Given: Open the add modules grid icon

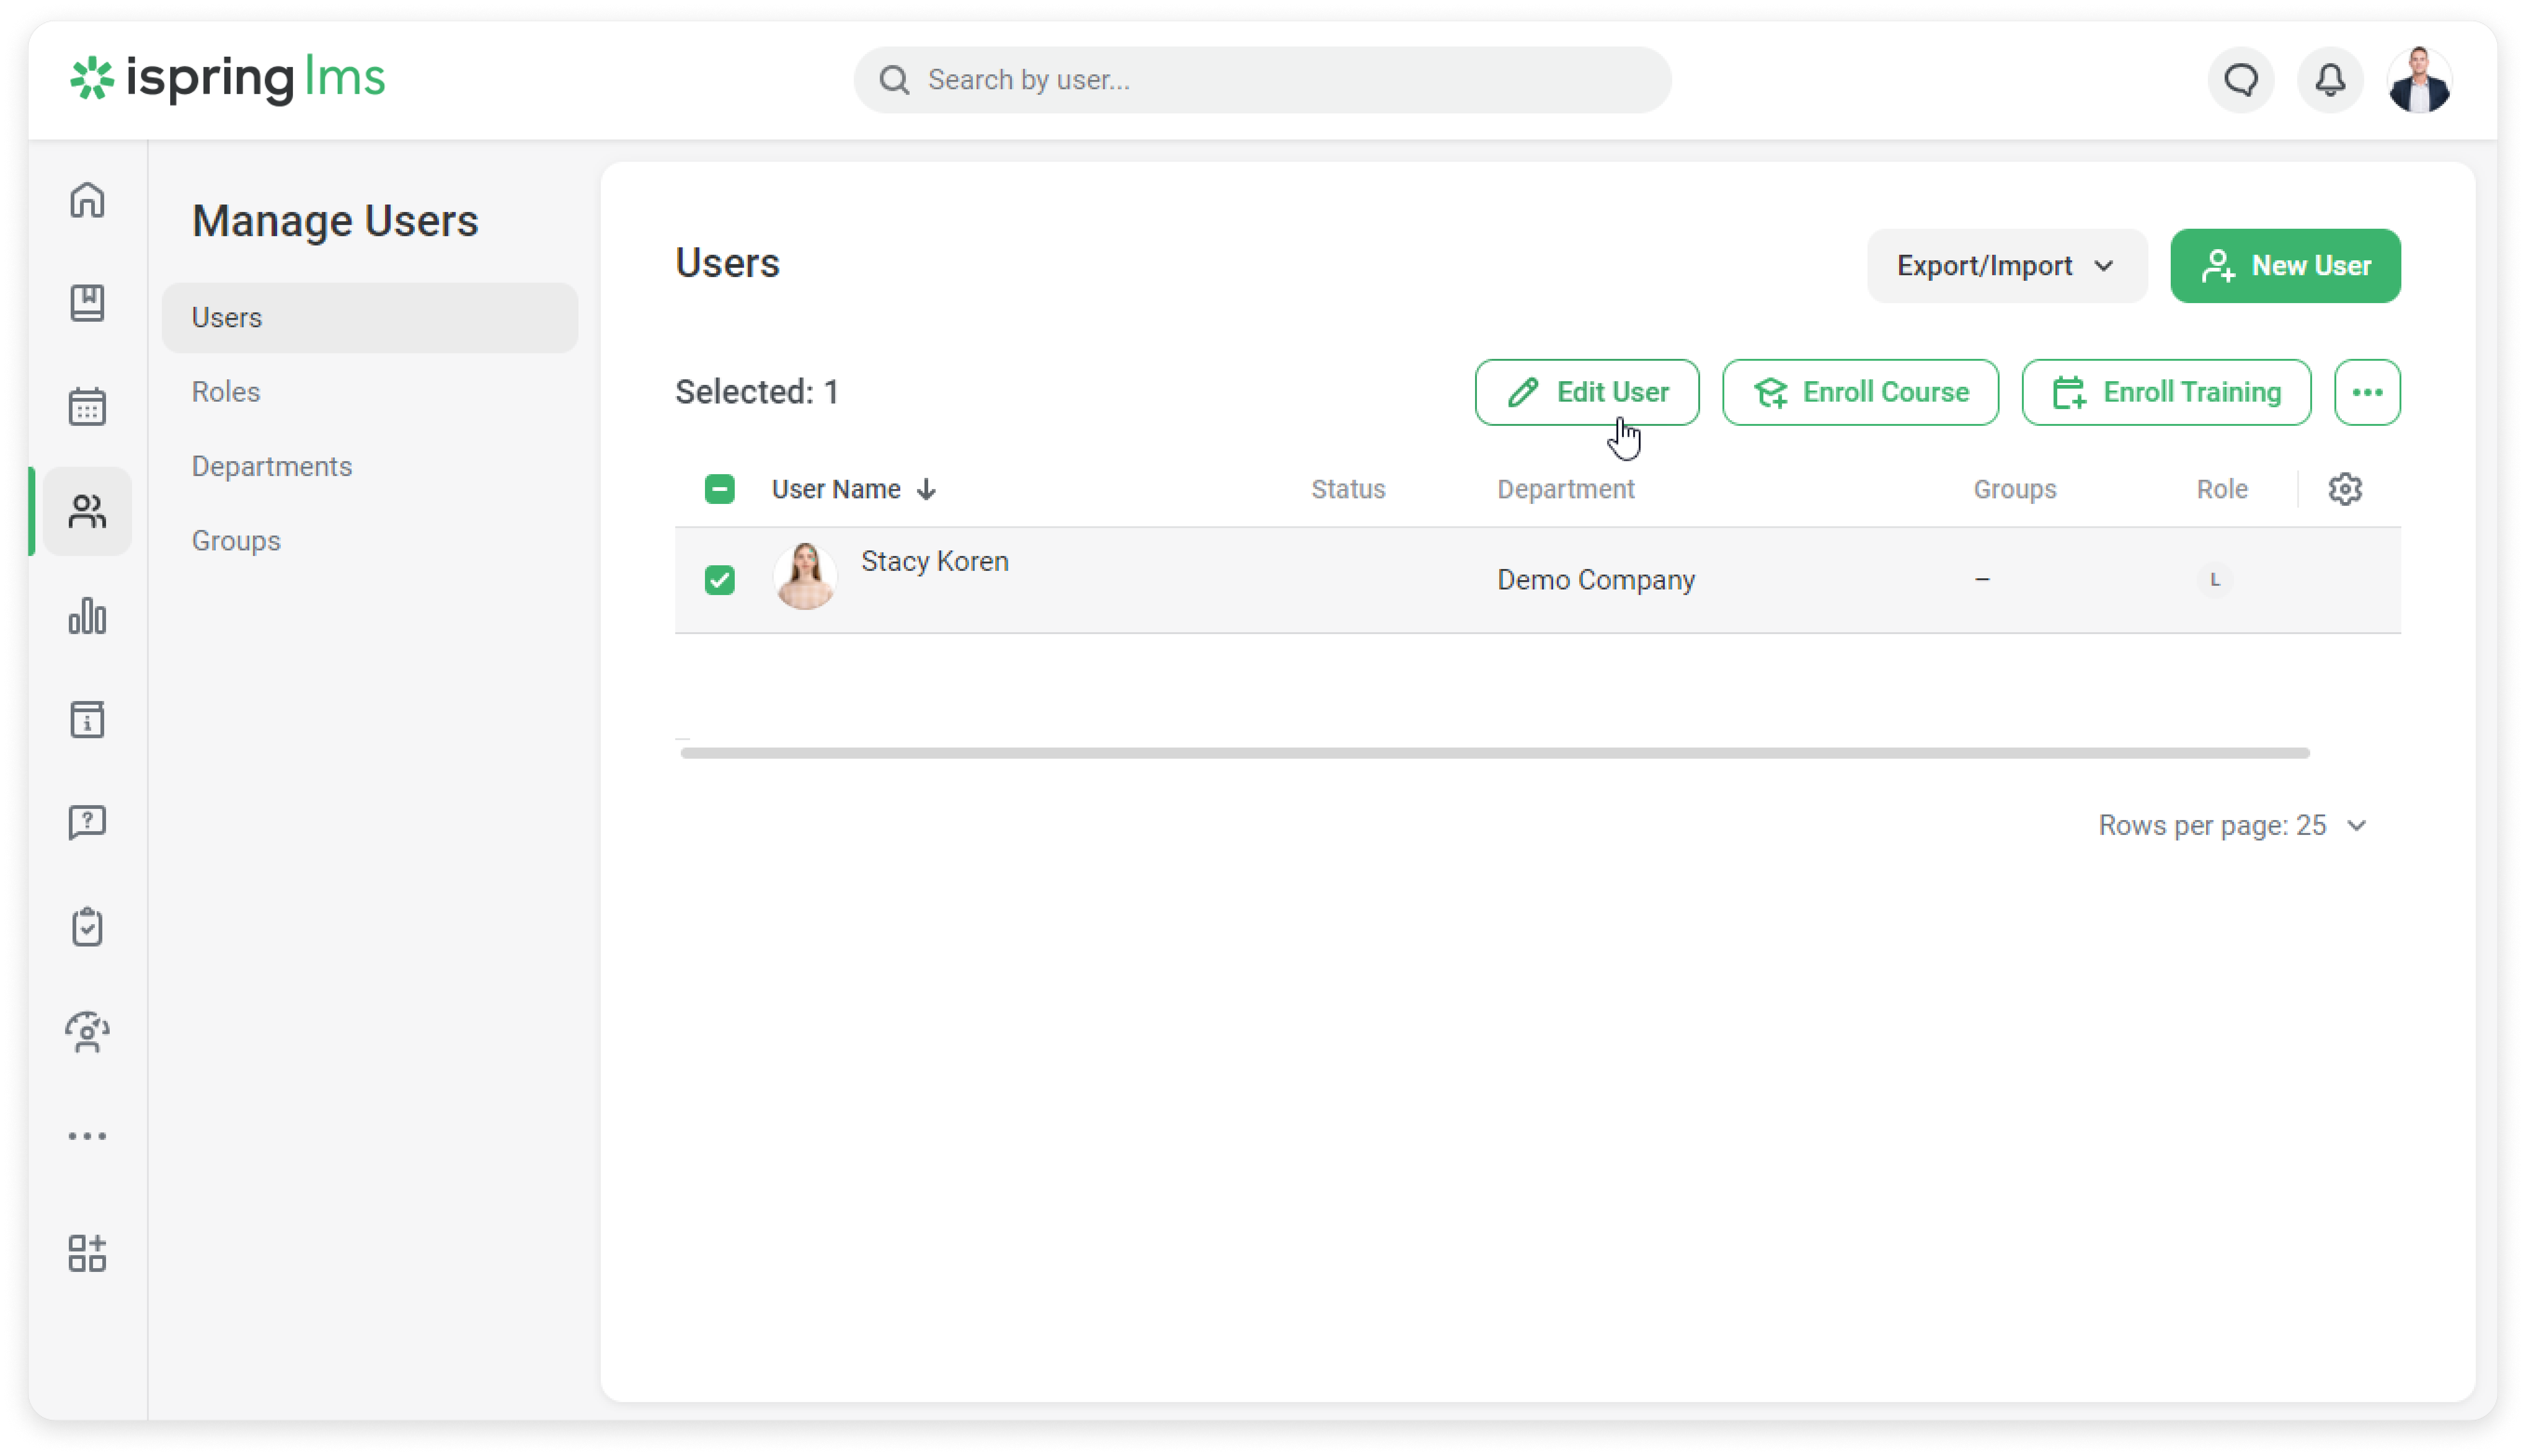Looking at the screenshot, I should tap(87, 1253).
